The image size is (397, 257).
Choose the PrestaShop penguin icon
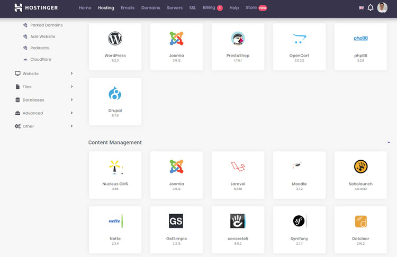[x=238, y=39]
